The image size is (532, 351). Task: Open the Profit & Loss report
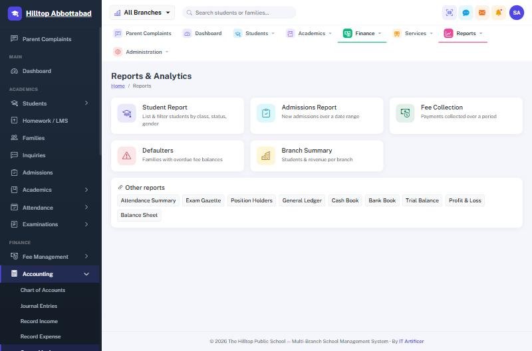coord(465,200)
